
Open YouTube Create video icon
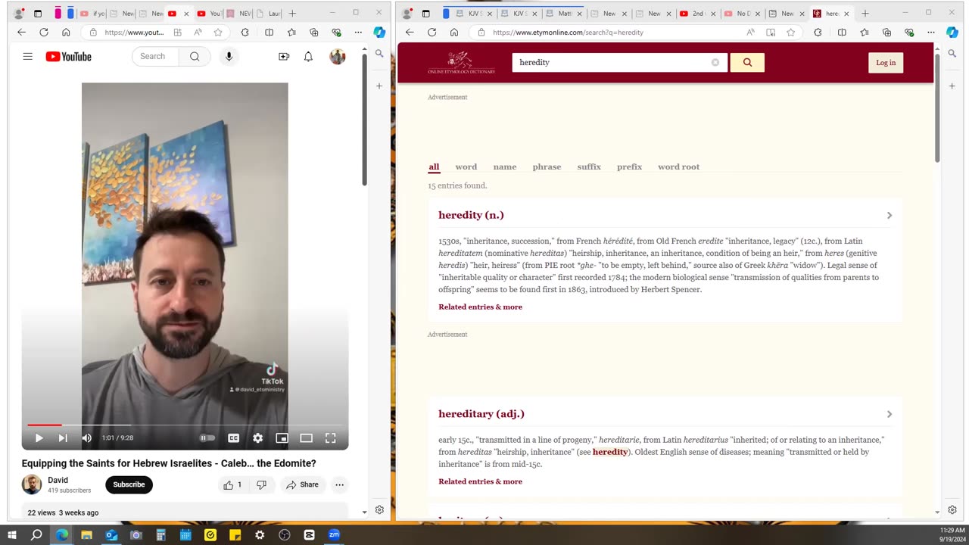[x=284, y=57]
